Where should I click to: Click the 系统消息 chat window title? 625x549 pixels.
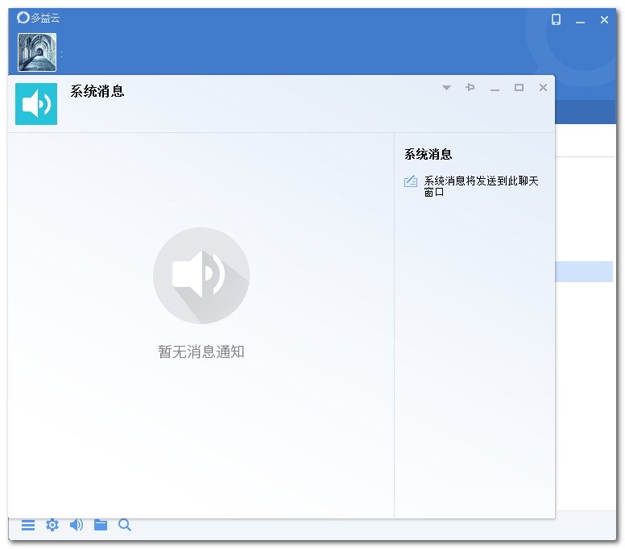97,91
